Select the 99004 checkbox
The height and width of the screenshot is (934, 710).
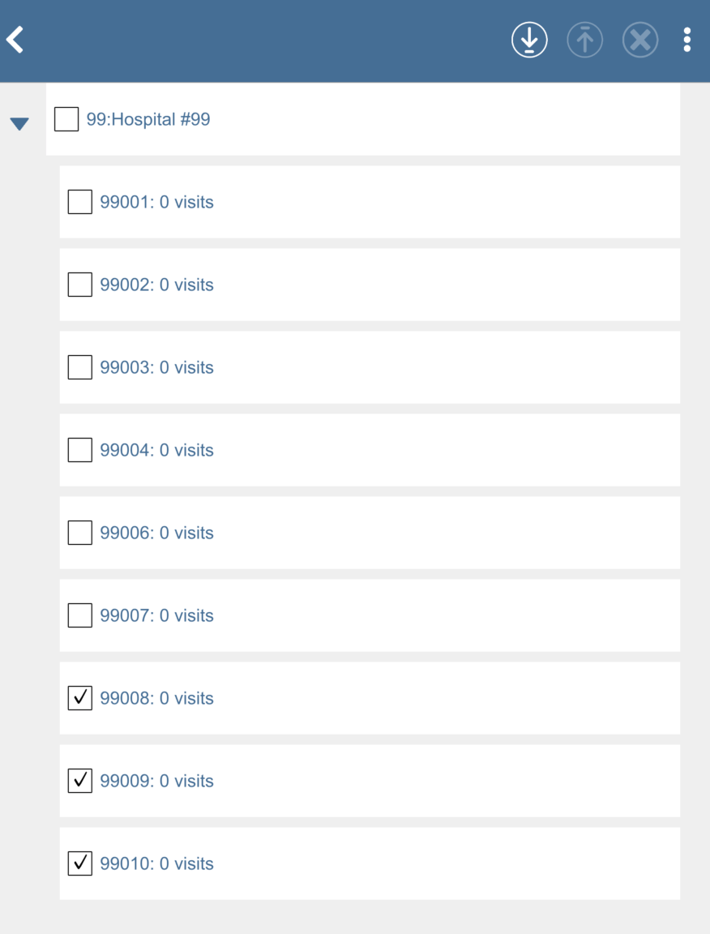(x=79, y=450)
